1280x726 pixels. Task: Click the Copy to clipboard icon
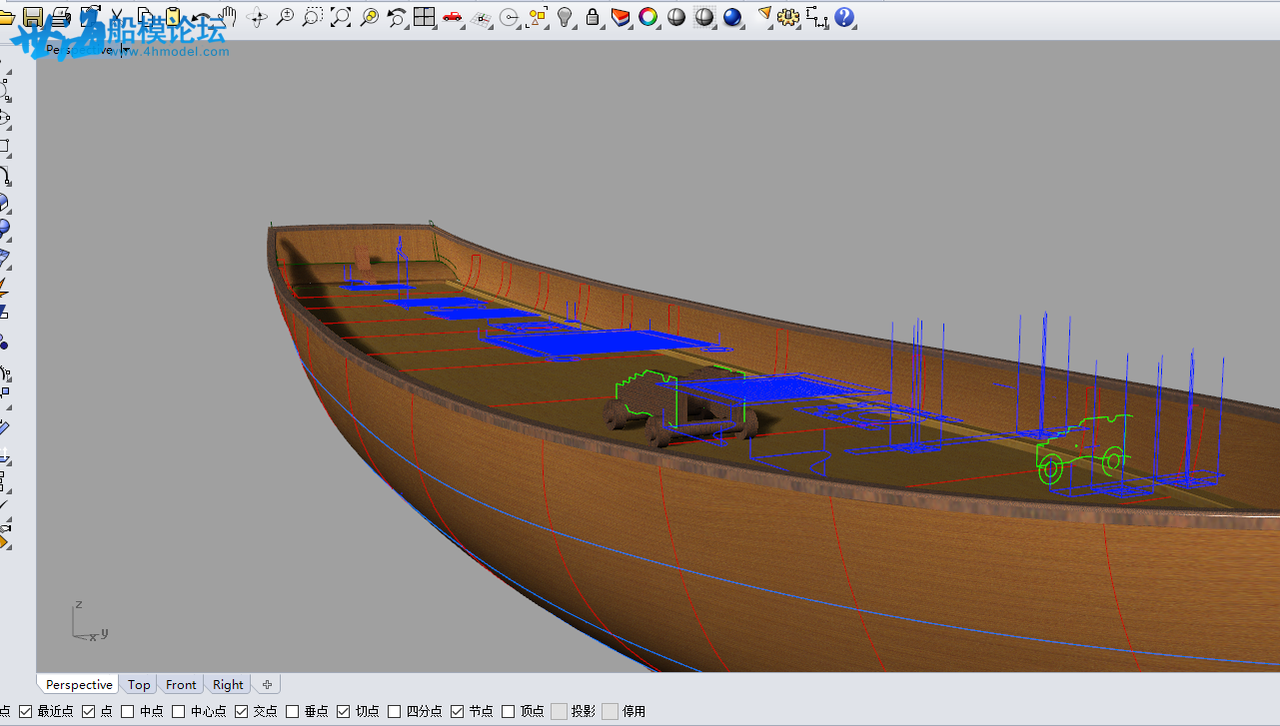coord(145,16)
